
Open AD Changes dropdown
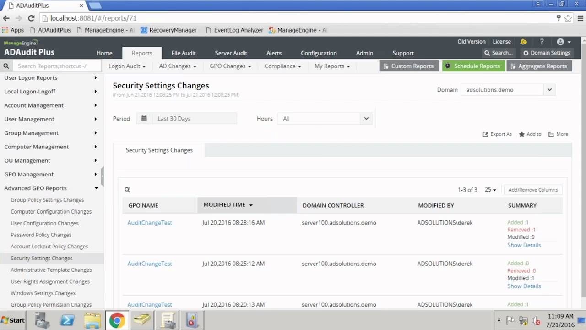click(x=178, y=66)
